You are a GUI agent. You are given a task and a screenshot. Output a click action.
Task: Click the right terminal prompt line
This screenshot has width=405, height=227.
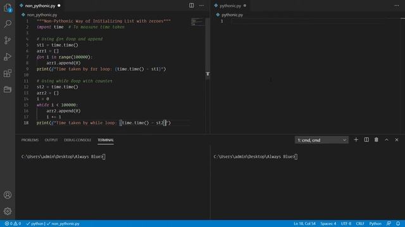pyautogui.click(x=256, y=156)
